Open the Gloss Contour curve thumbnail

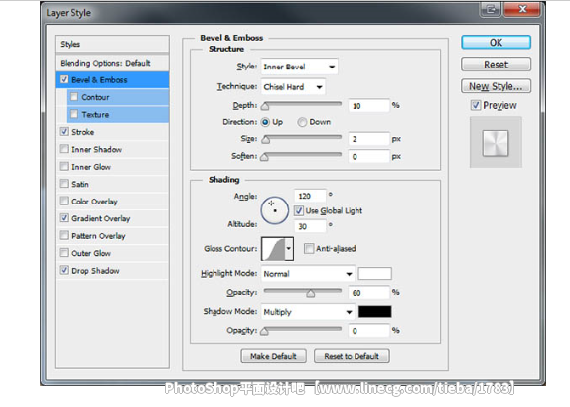point(273,249)
